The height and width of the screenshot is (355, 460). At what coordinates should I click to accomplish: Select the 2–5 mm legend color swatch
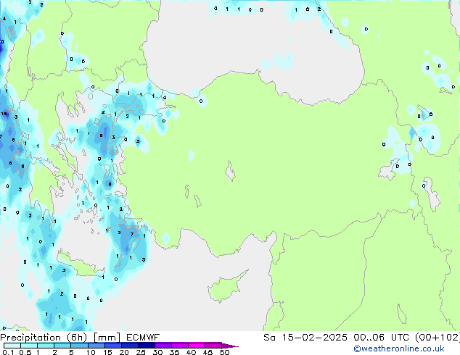pos(62,346)
